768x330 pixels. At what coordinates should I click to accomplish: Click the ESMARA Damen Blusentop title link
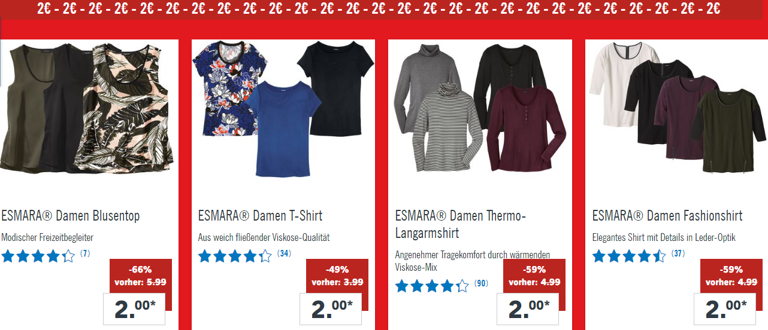coord(70,216)
